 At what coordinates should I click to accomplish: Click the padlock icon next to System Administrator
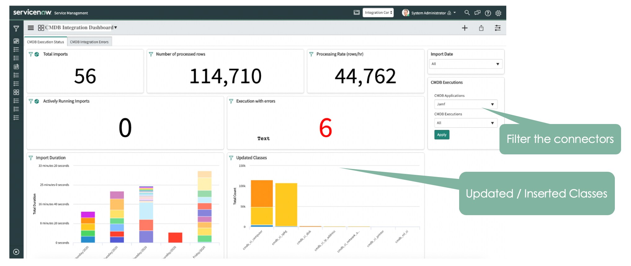tap(449, 13)
